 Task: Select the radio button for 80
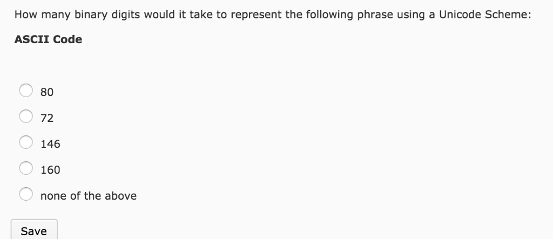(x=26, y=90)
